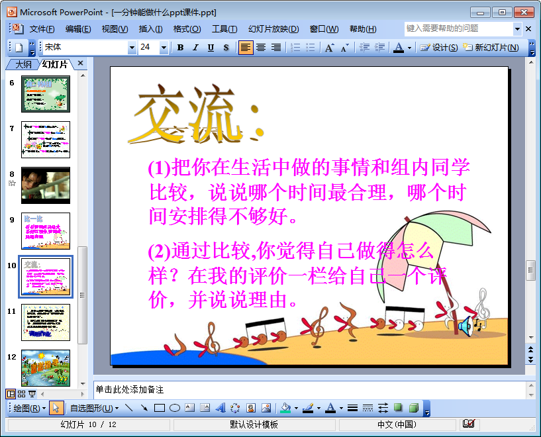Decrease font size
Viewport: 541px width, 437px height.
coord(345,48)
